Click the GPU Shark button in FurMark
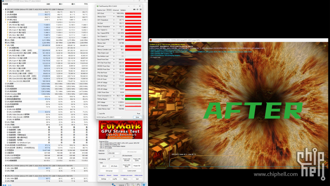Viewport: 330px width, 186px height. click(114, 166)
